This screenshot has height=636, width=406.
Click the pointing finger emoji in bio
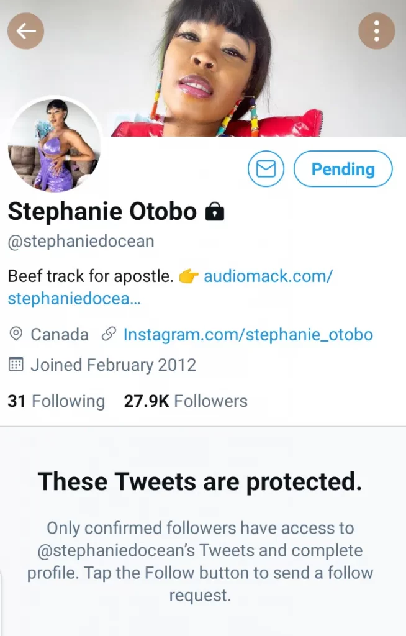(x=188, y=276)
